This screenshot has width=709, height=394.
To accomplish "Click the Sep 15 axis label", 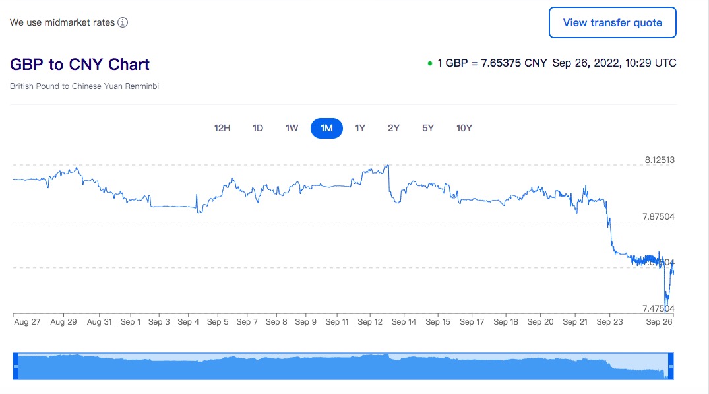I will coord(438,321).
